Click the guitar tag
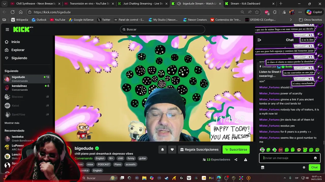Viewport: 325px width, 182px height. click(x=142, y=158)
